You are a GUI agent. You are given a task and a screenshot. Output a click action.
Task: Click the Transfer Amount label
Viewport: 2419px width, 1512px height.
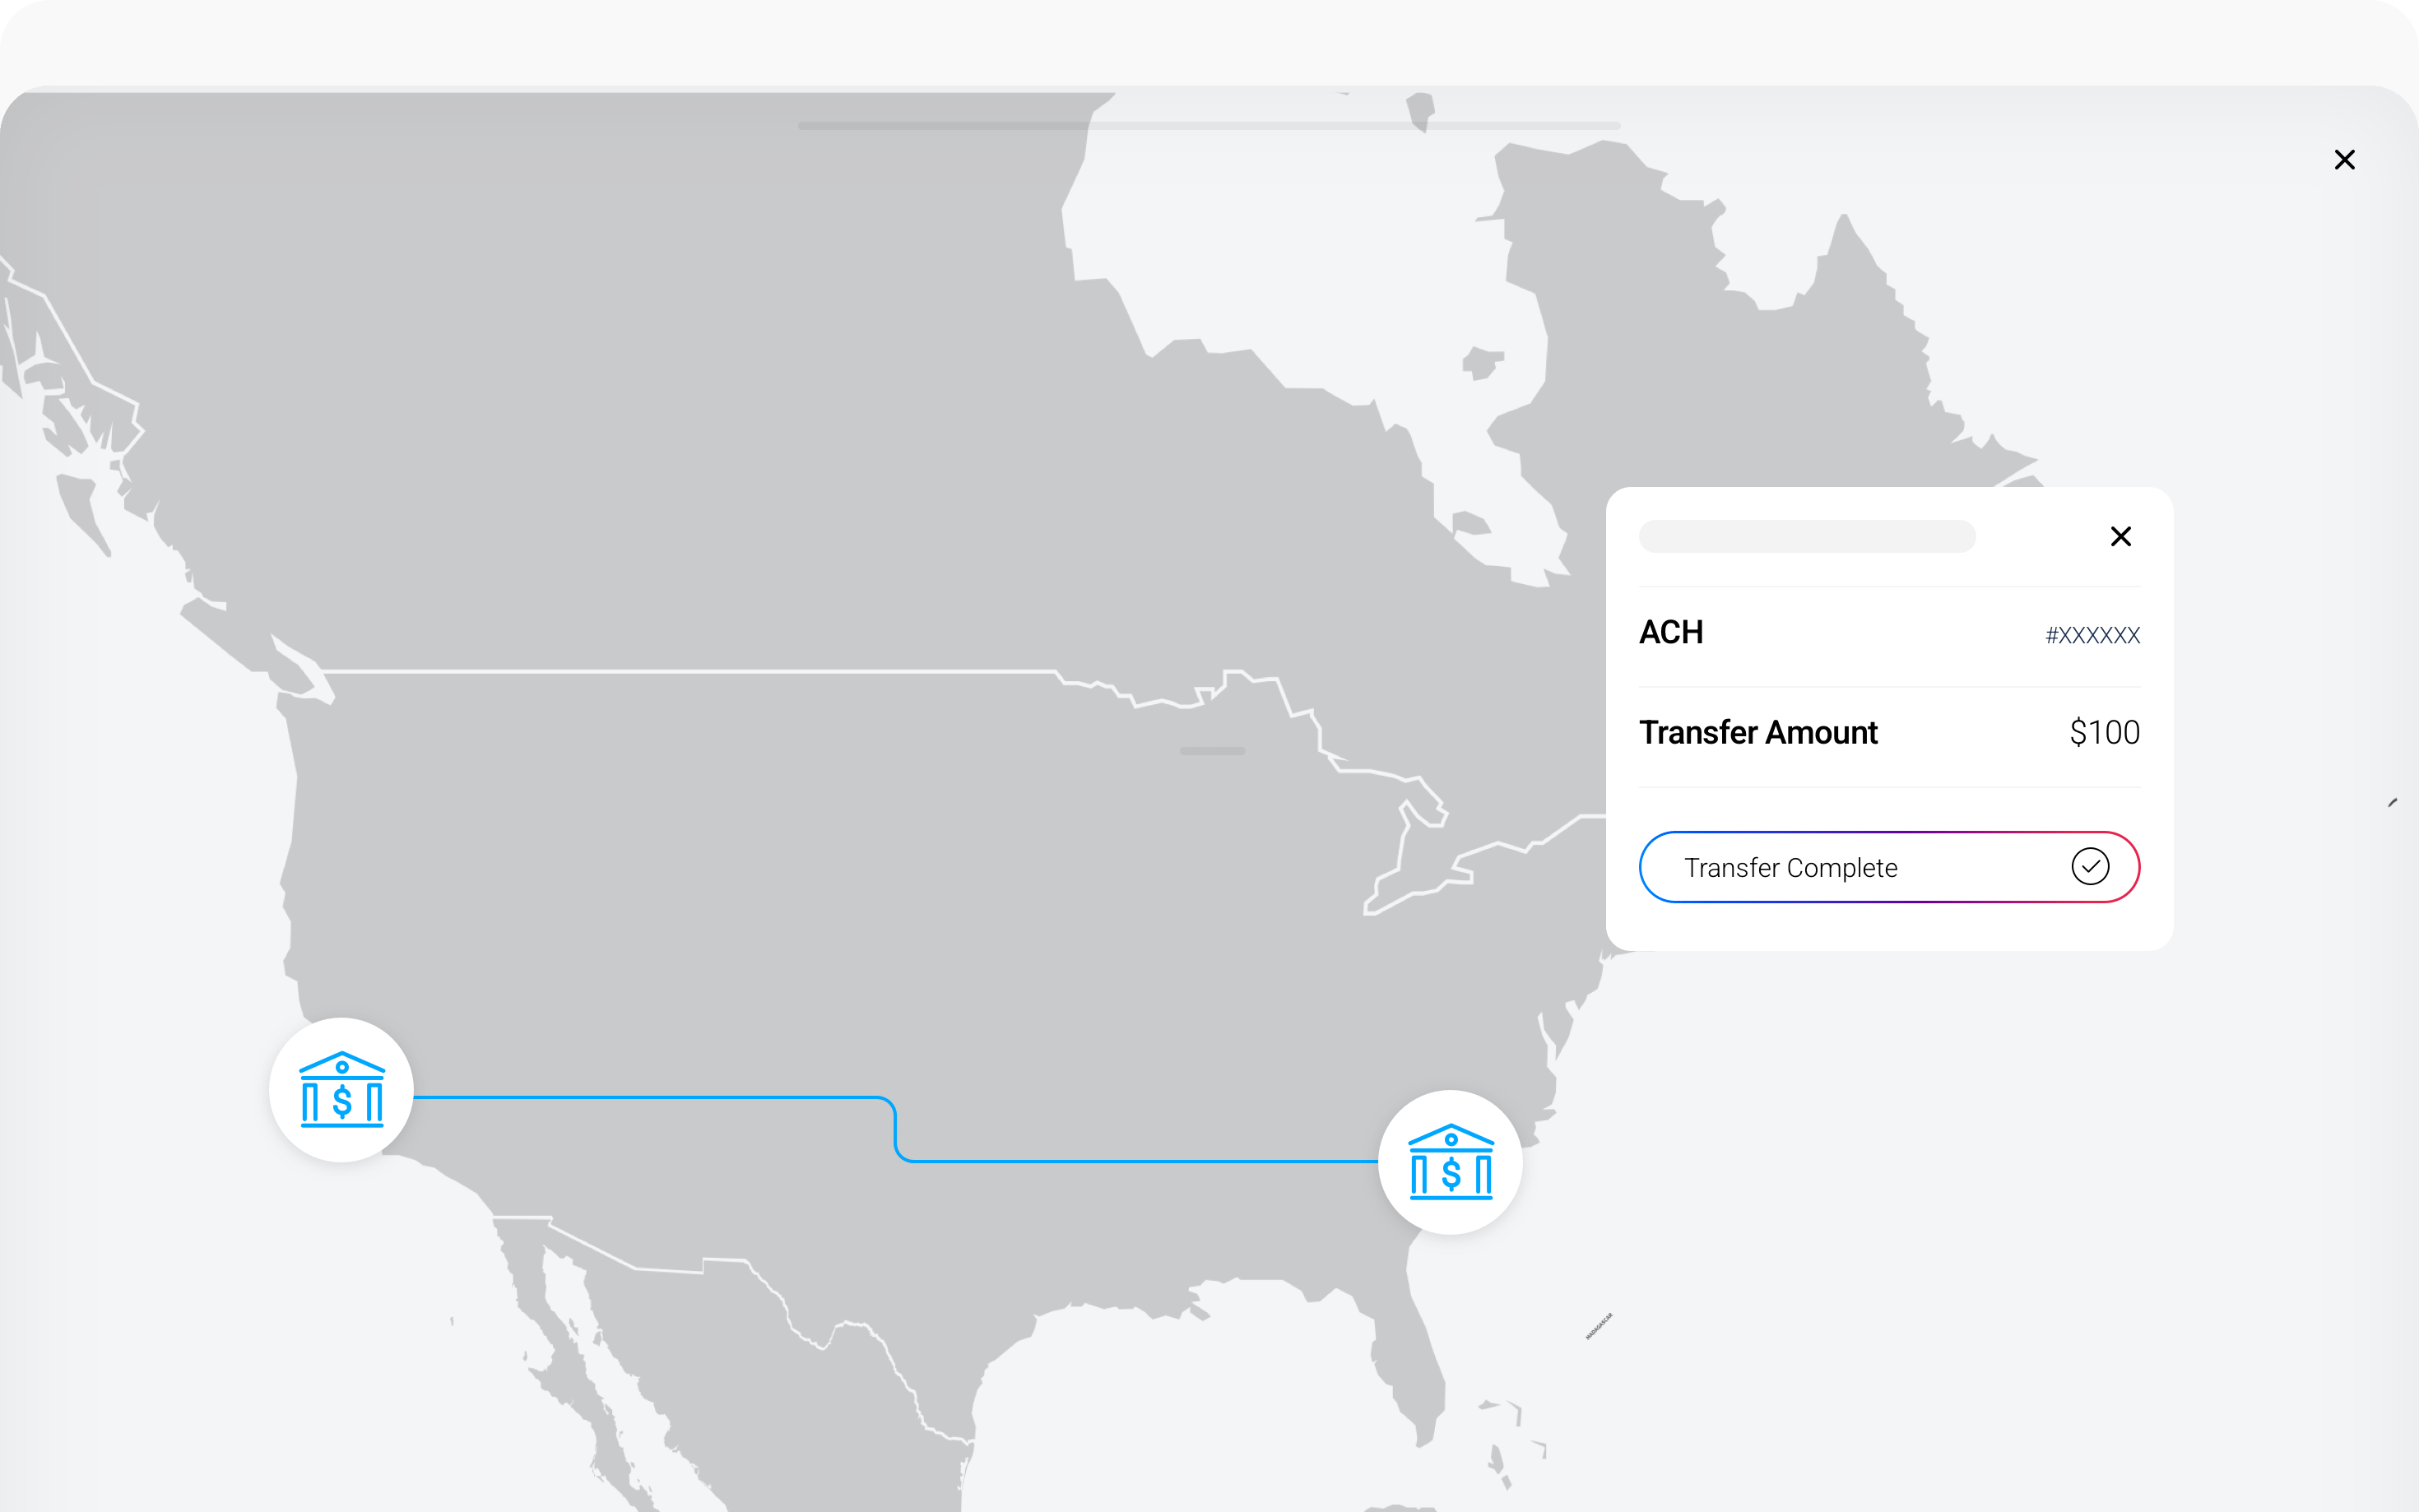pos(1758,733)
